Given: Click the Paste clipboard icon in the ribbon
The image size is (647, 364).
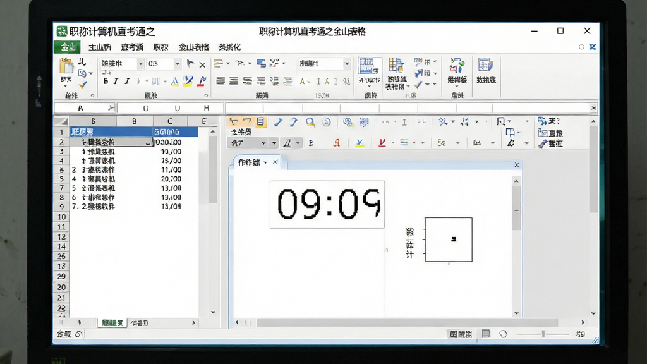Looking at the screenshot, I should [66, 66].
